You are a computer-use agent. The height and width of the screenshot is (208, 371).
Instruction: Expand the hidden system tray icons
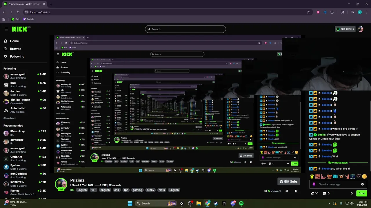coord(328,203)
